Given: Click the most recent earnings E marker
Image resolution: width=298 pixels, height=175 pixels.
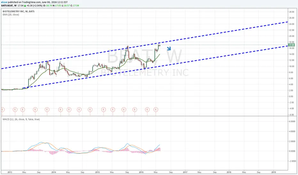Looking at the screenshot, I should [x=156, y=109].
